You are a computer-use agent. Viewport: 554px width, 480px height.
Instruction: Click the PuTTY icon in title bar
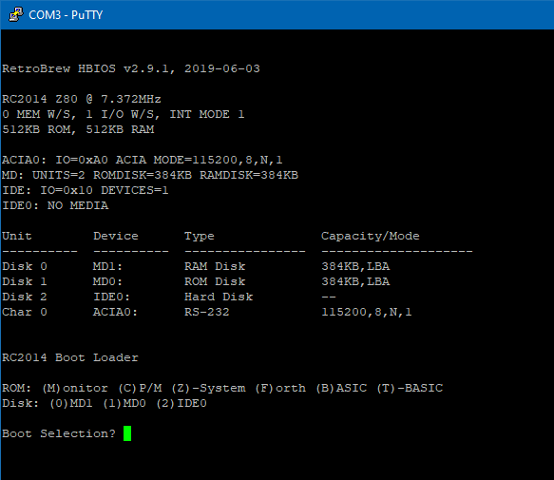pyautogui.click(x=16, y=14)
